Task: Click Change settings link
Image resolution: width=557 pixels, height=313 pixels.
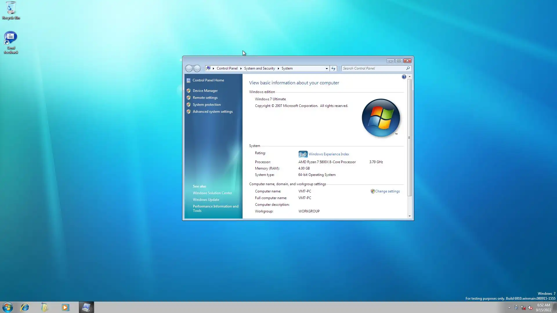Action: 387,191
